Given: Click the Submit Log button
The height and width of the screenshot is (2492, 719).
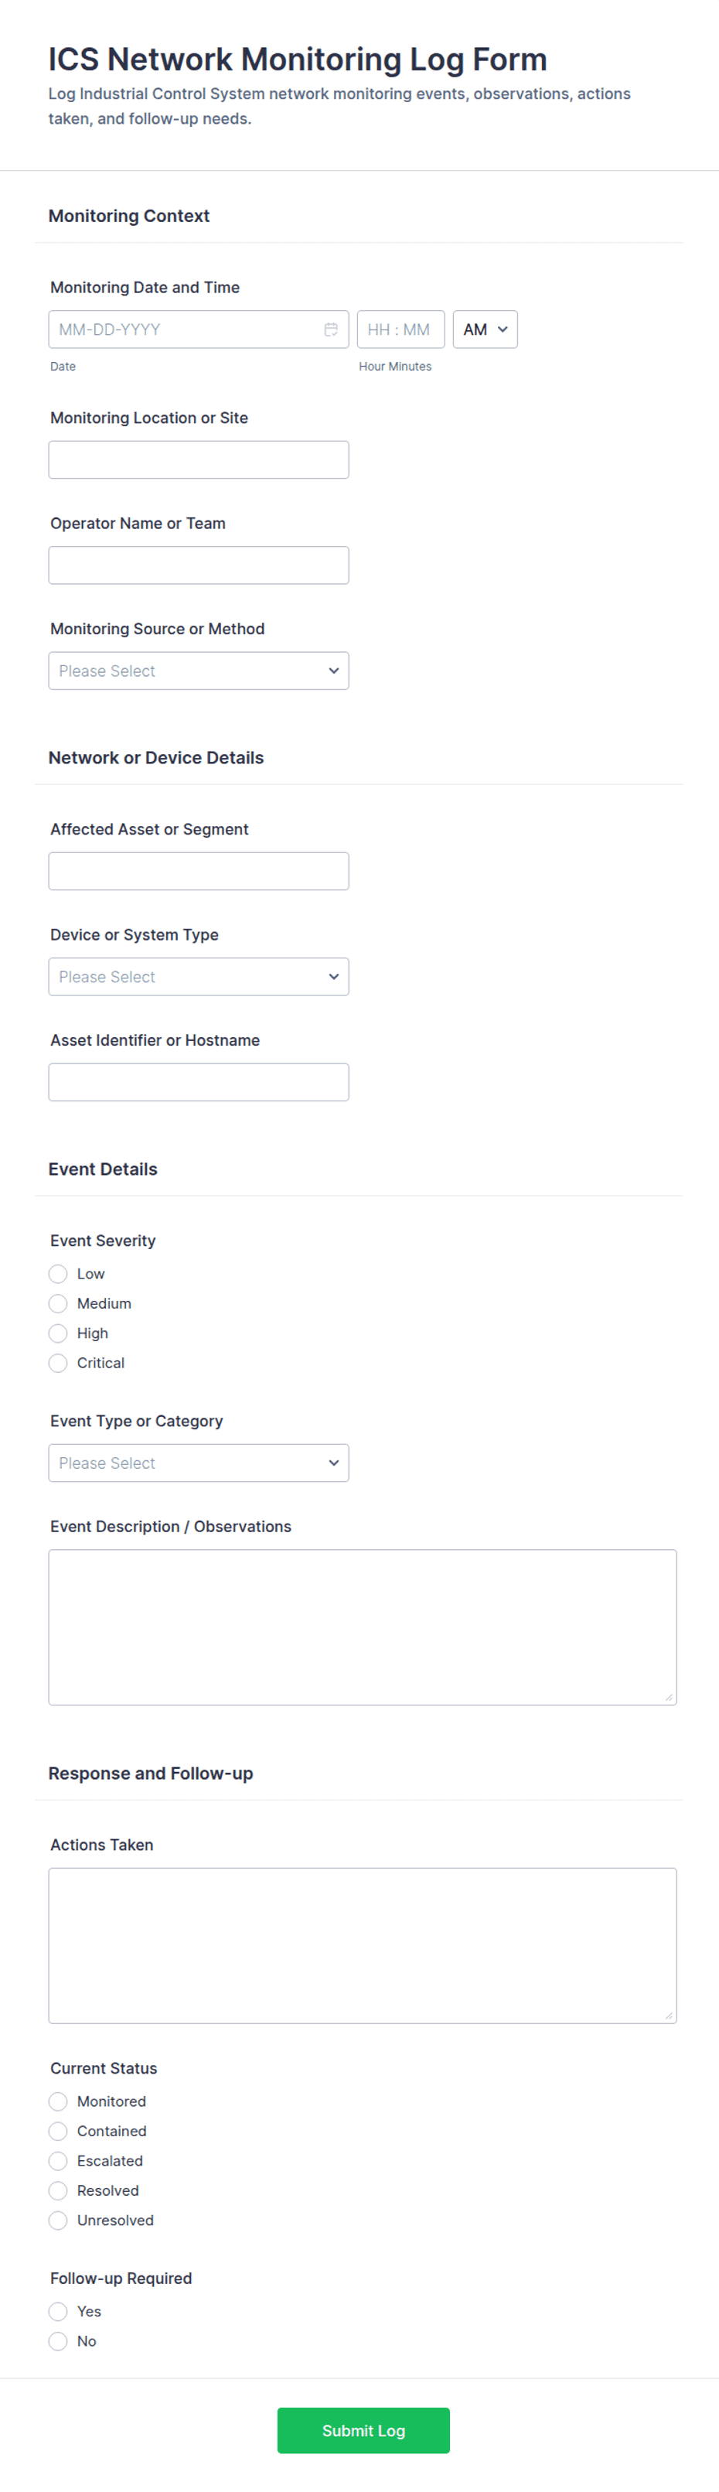Looking at the screenshot, I should pyautogui.click(x=363, y=2430).
